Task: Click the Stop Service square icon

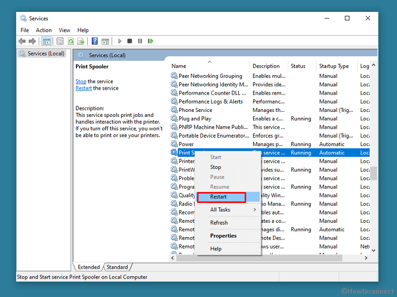Action: tap(130, 41)
